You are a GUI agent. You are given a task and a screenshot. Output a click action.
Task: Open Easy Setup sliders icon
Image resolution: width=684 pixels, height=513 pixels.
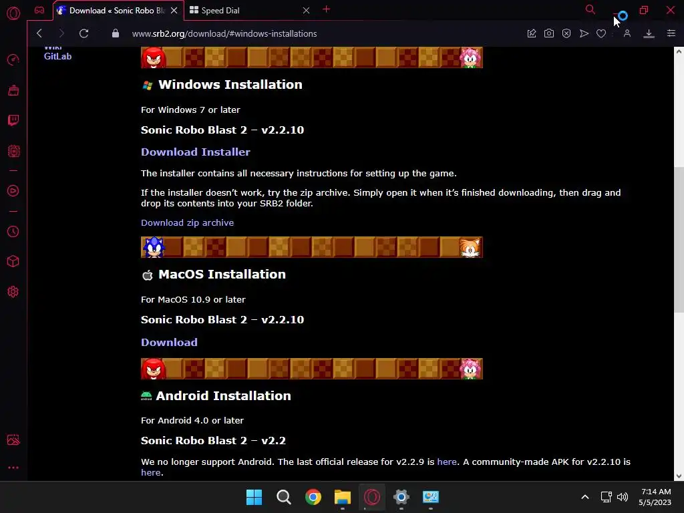671,33
